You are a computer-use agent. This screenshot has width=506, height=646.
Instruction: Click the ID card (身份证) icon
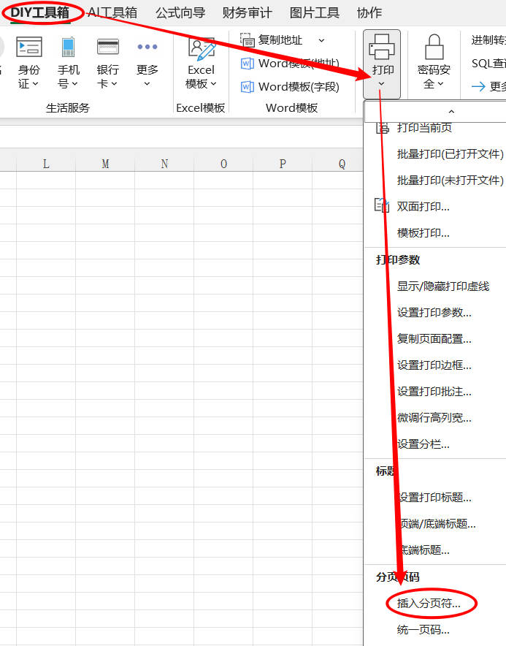29,47
